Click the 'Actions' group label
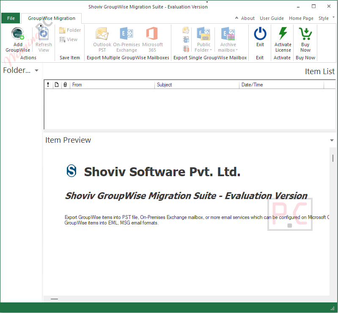This screenshot has height=313, width=338. [28, 58]
